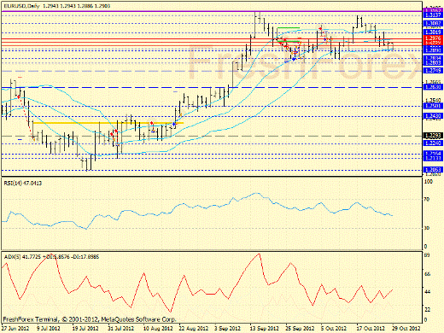
Task: Click the 13 Sep 2012 date label
Action: coord(265,329)
